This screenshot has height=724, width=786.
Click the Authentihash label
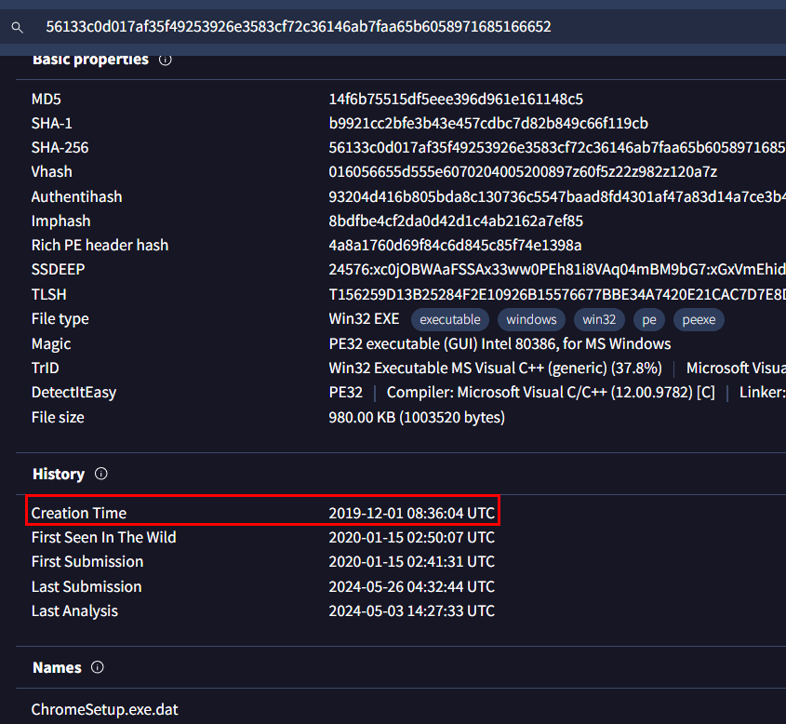point(76,196)
